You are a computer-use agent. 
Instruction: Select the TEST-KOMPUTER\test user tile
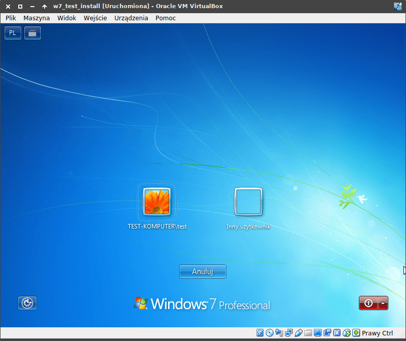tap(157, 202)
